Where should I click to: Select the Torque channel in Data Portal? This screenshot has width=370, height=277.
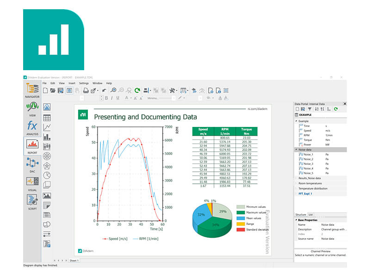308,140
